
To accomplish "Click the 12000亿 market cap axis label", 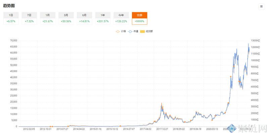I will 255,47.
